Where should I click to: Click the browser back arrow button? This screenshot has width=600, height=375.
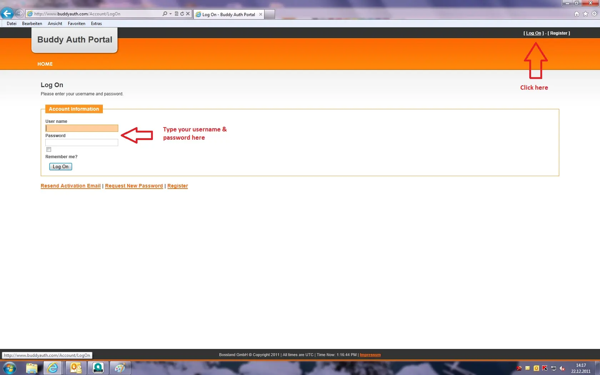click(x=7, y=14)
